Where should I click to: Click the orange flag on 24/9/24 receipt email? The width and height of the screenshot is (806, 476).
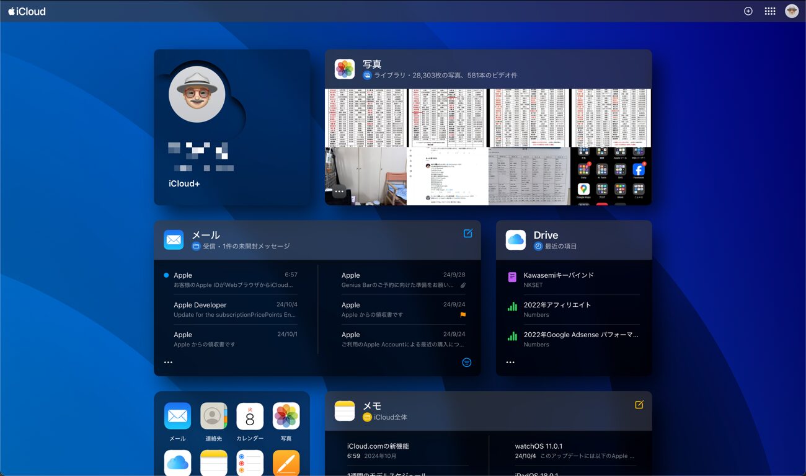(463, 315)
